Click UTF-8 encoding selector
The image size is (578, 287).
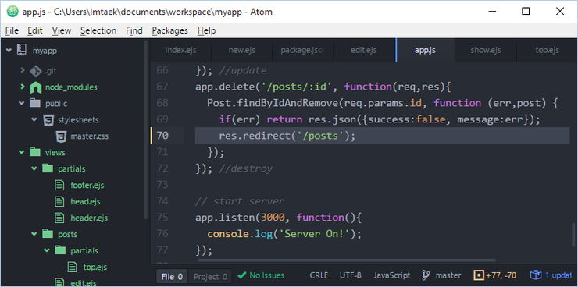[x=350, y=275]
